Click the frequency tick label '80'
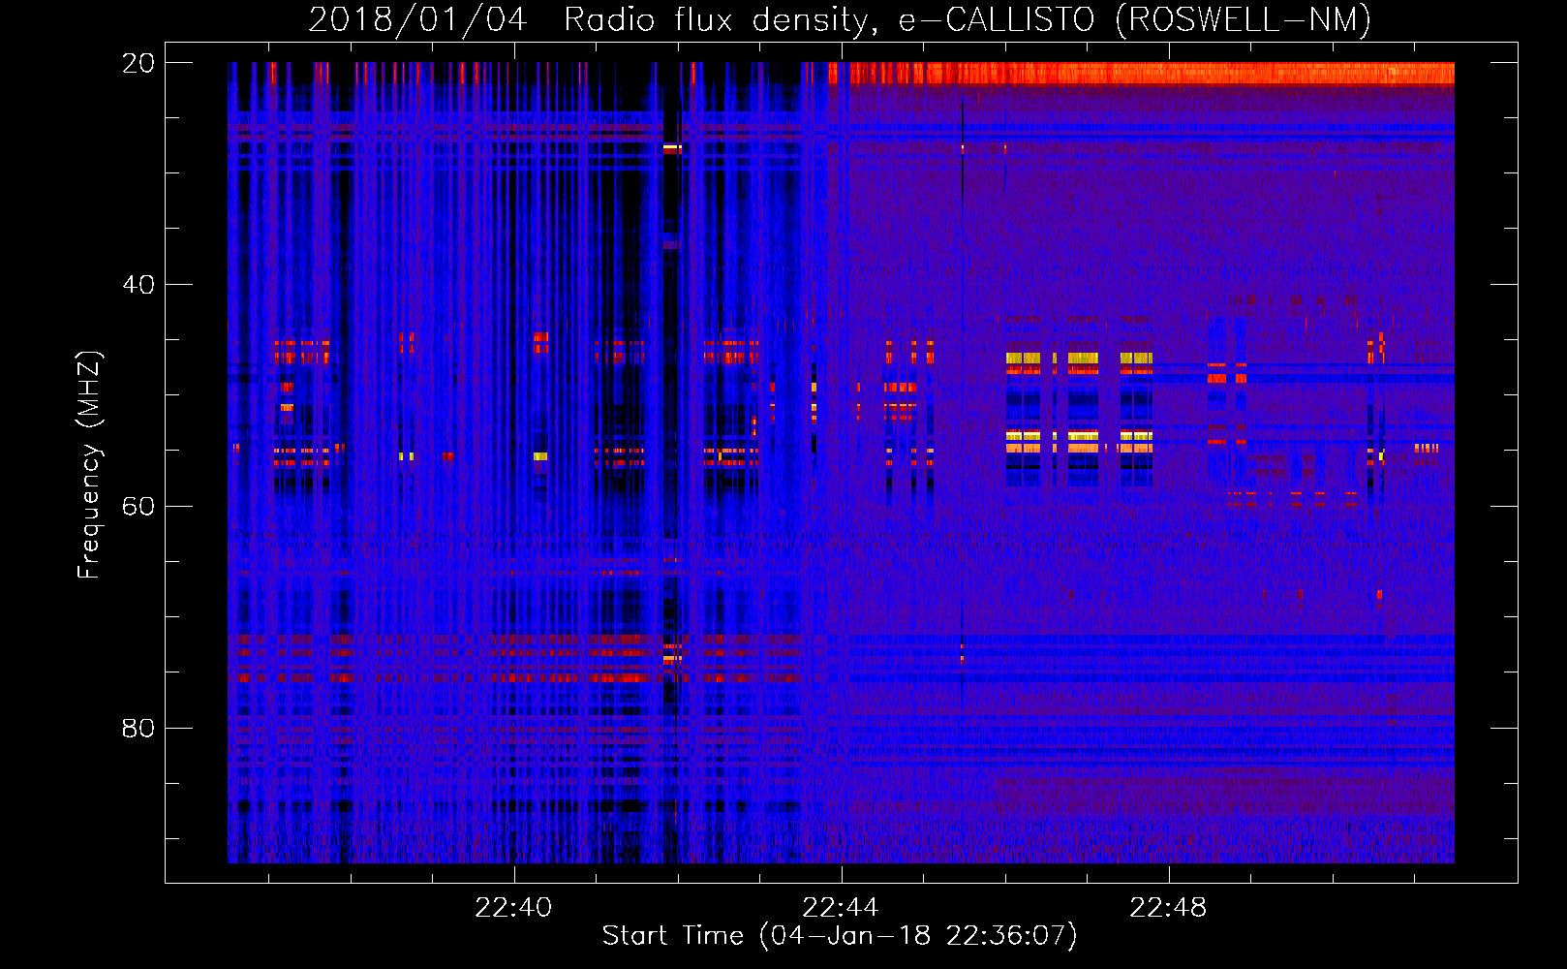Viewport: 1567px width, 969px height. point(138,729)
